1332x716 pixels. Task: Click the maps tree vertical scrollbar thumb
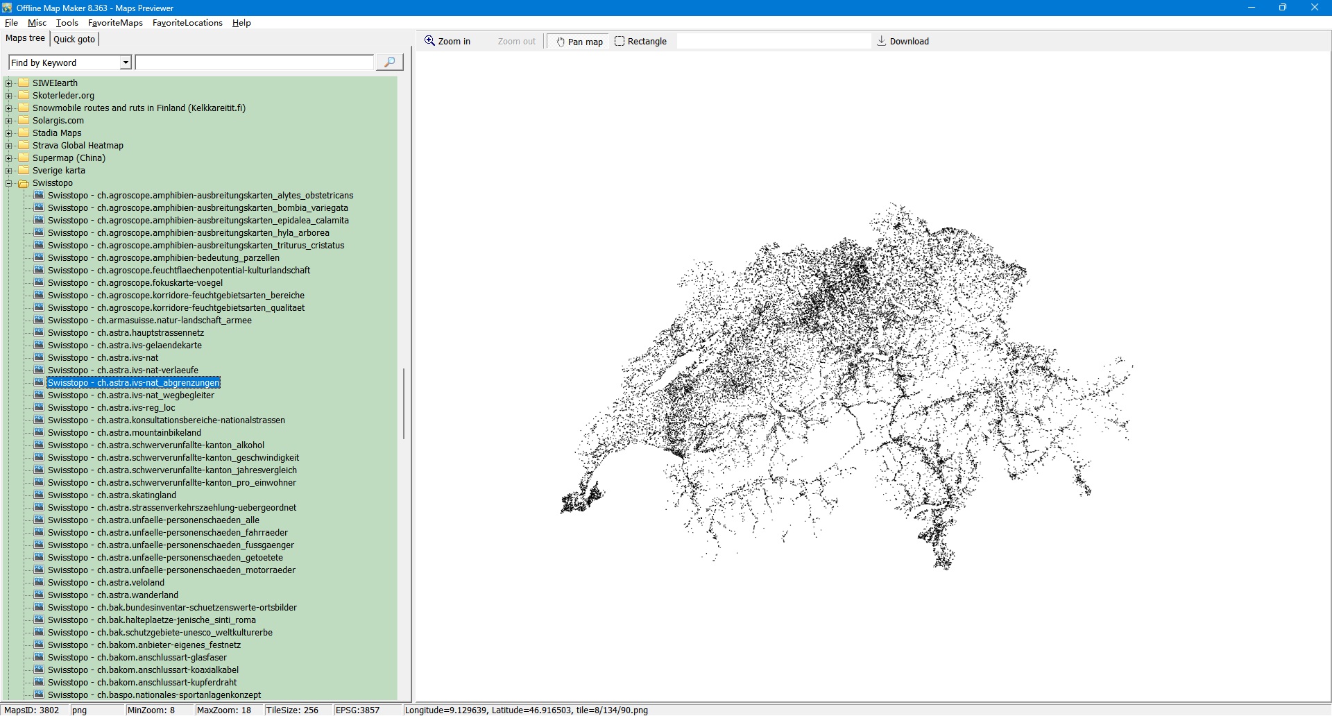[x=404, y=404]
